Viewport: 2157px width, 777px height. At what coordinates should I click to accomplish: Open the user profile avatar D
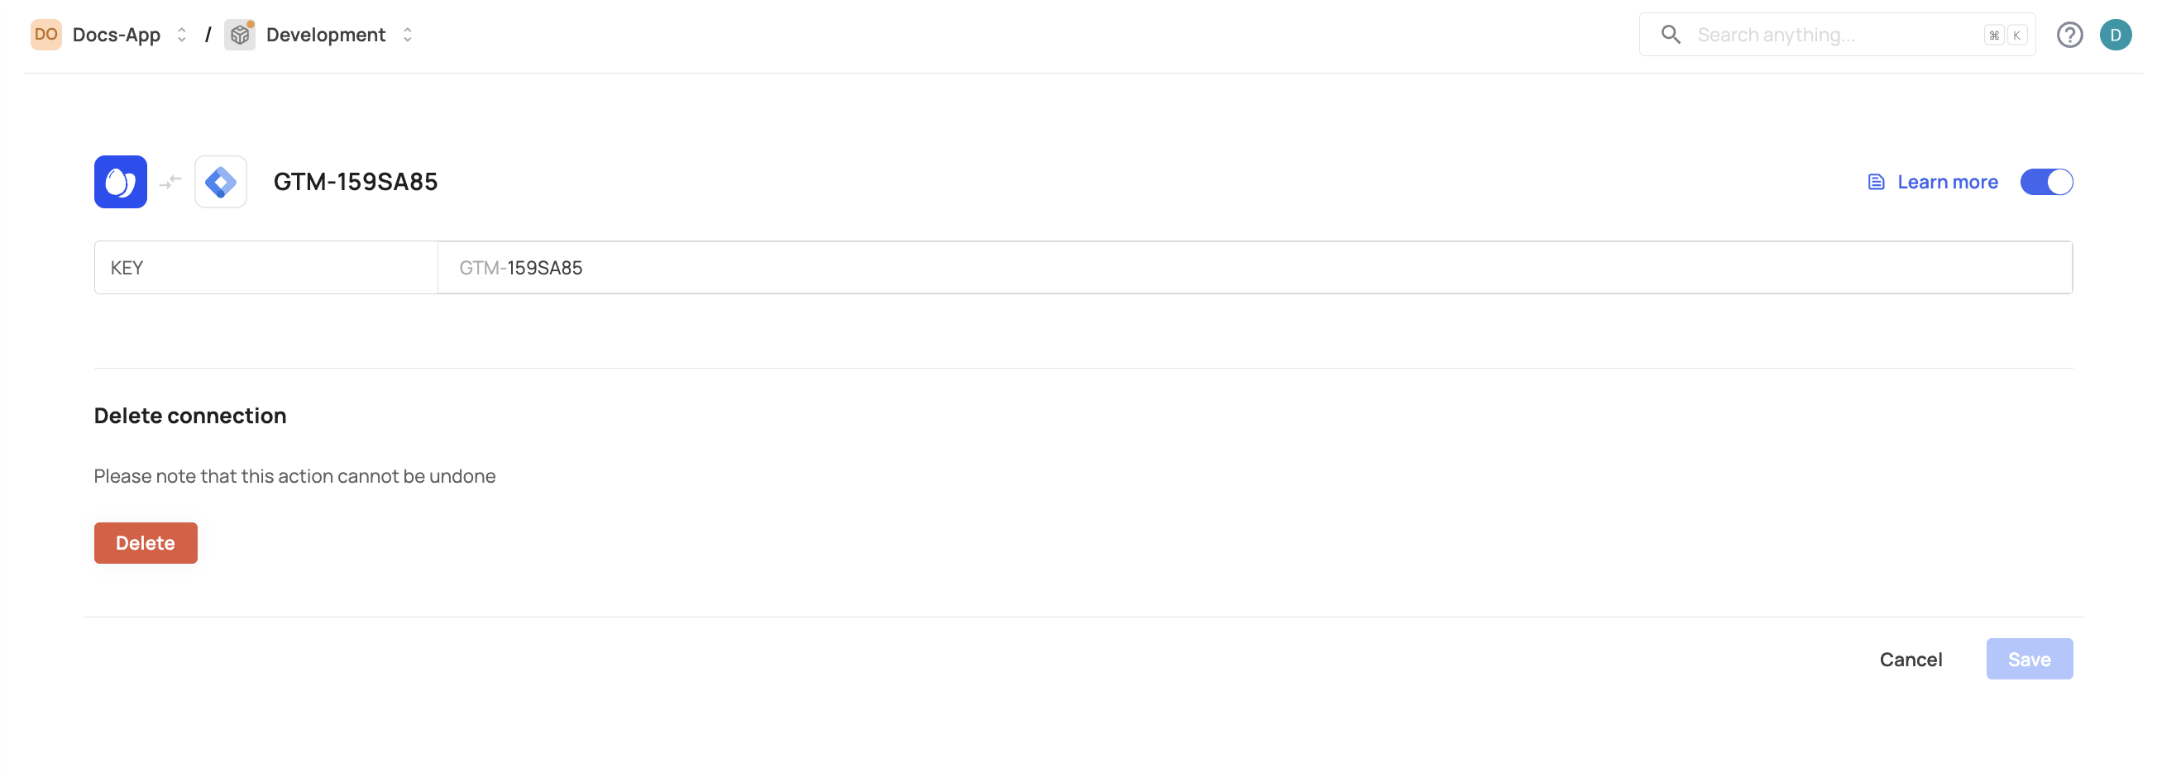point(2114,35)
